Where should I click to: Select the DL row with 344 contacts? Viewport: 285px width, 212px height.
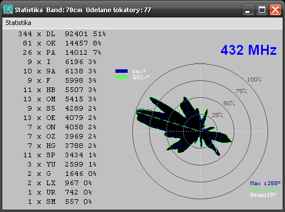coord(62,34)
